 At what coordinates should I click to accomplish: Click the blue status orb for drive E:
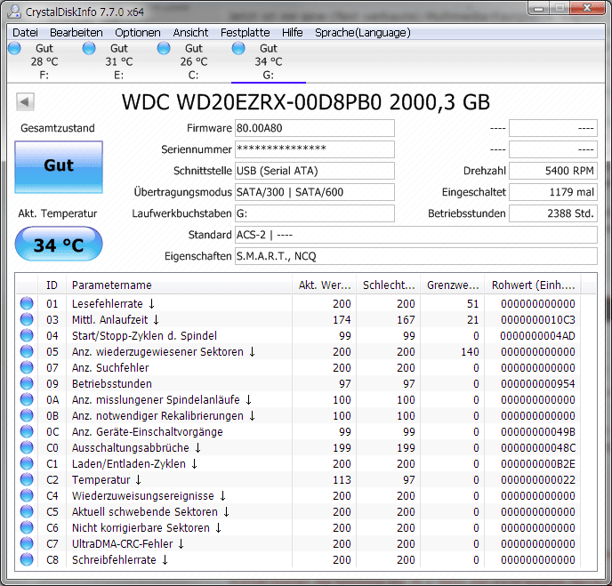click(x=89, y=48)
